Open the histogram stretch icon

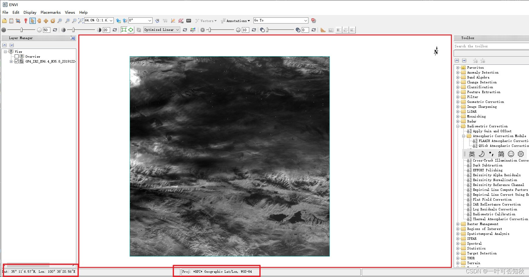[193, 30]
